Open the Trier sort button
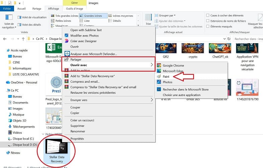Viewport: 263px width, 168px height. [x=148, y=19]
